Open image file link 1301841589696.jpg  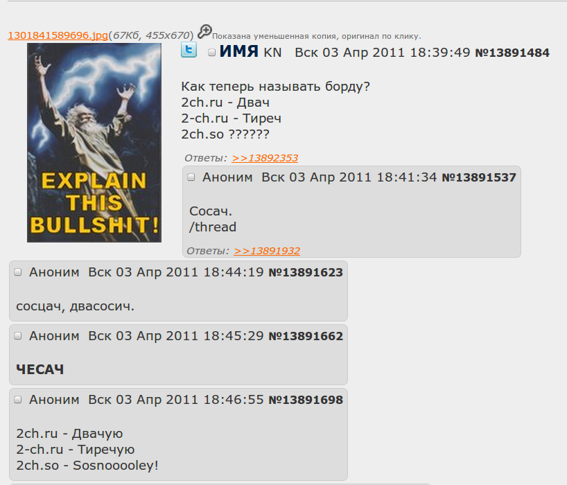58,35
